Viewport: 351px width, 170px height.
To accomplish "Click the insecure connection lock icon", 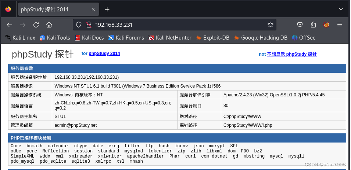I will click(89, 25).
